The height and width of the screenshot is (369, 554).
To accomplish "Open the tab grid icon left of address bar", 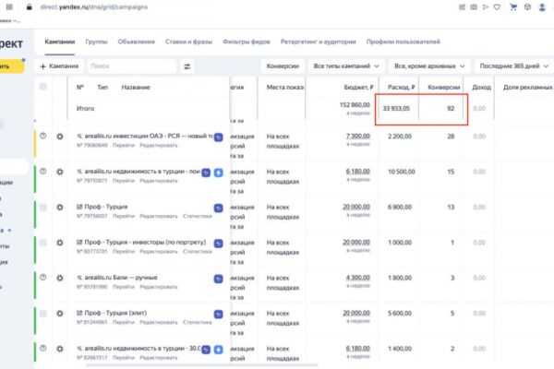I will (9, 7).
